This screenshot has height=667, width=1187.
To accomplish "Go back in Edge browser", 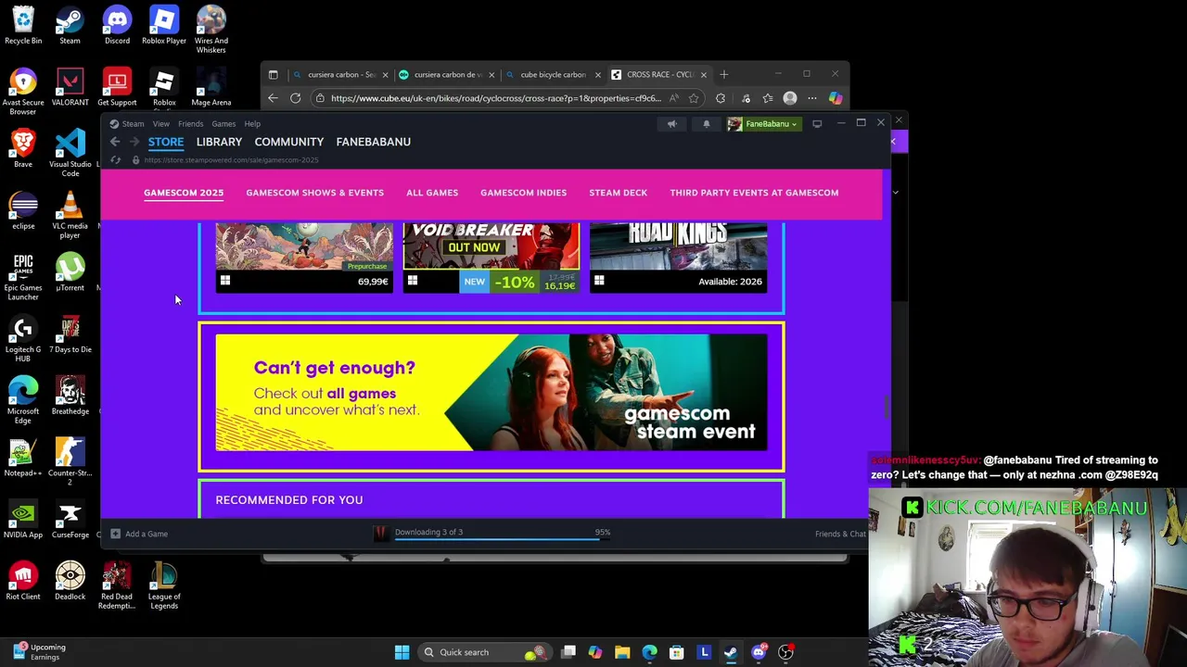I will [x=273, y=98].
